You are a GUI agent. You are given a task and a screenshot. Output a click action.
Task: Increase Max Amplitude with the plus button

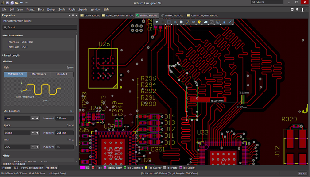coord(37,118)
